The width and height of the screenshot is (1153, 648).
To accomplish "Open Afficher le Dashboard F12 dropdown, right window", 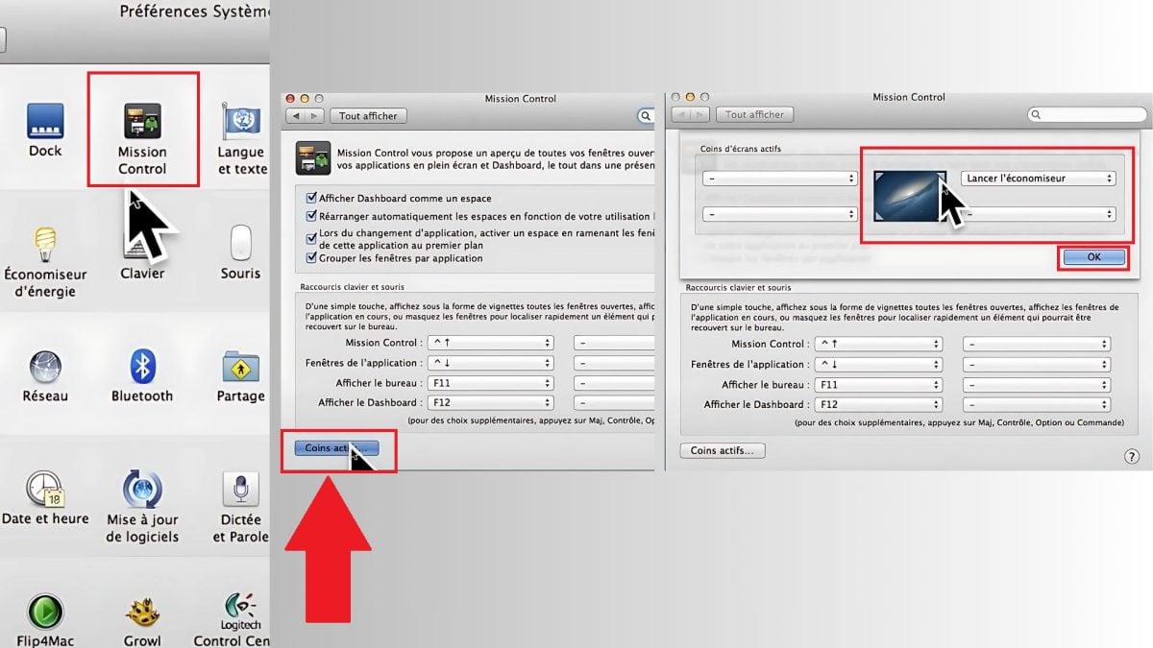I will pos(878,405).
